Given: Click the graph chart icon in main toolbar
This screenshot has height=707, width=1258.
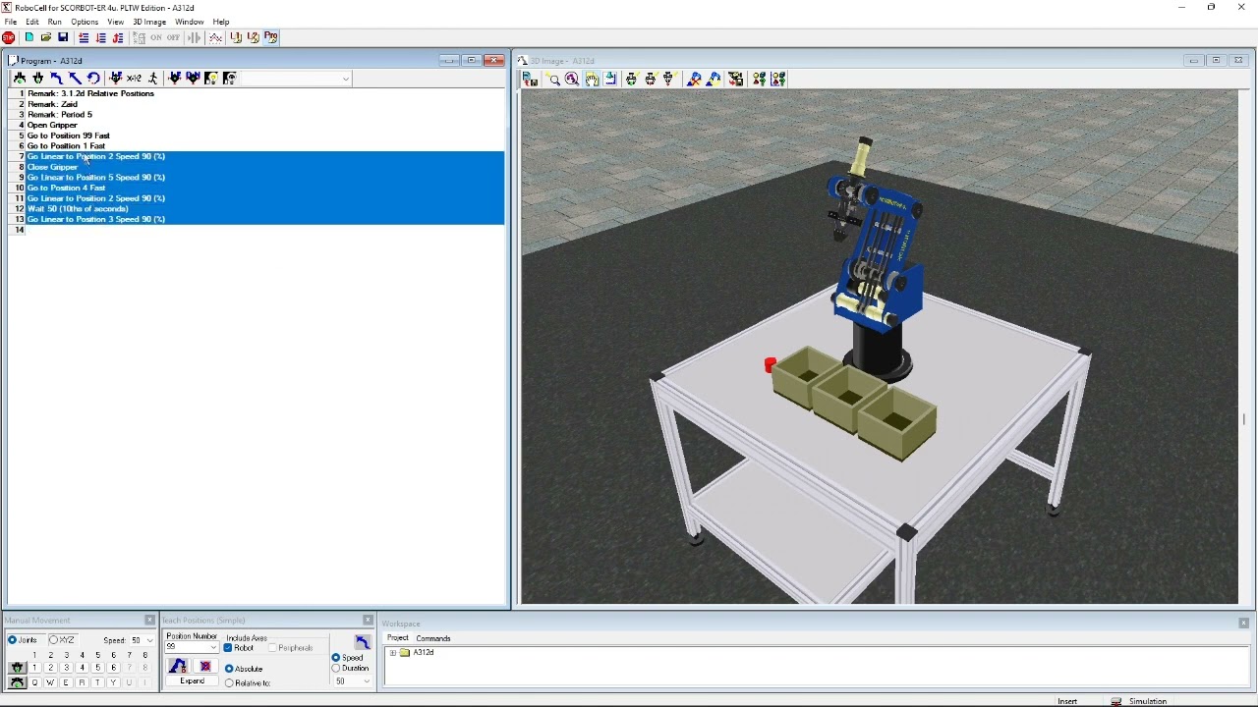Looking at the screenshot, I should click(x=215, y=37).
